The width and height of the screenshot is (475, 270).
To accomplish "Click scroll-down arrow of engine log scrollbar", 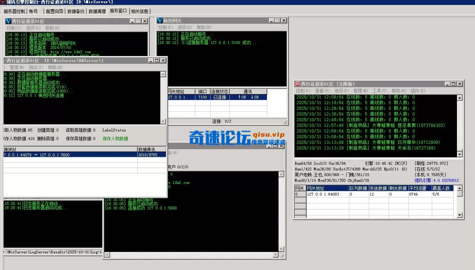I will coord(460,154).
